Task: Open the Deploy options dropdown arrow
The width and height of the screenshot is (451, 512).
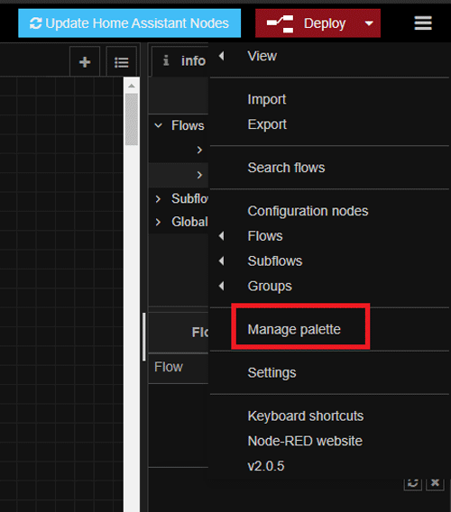Action: click(x=369, y=23)
